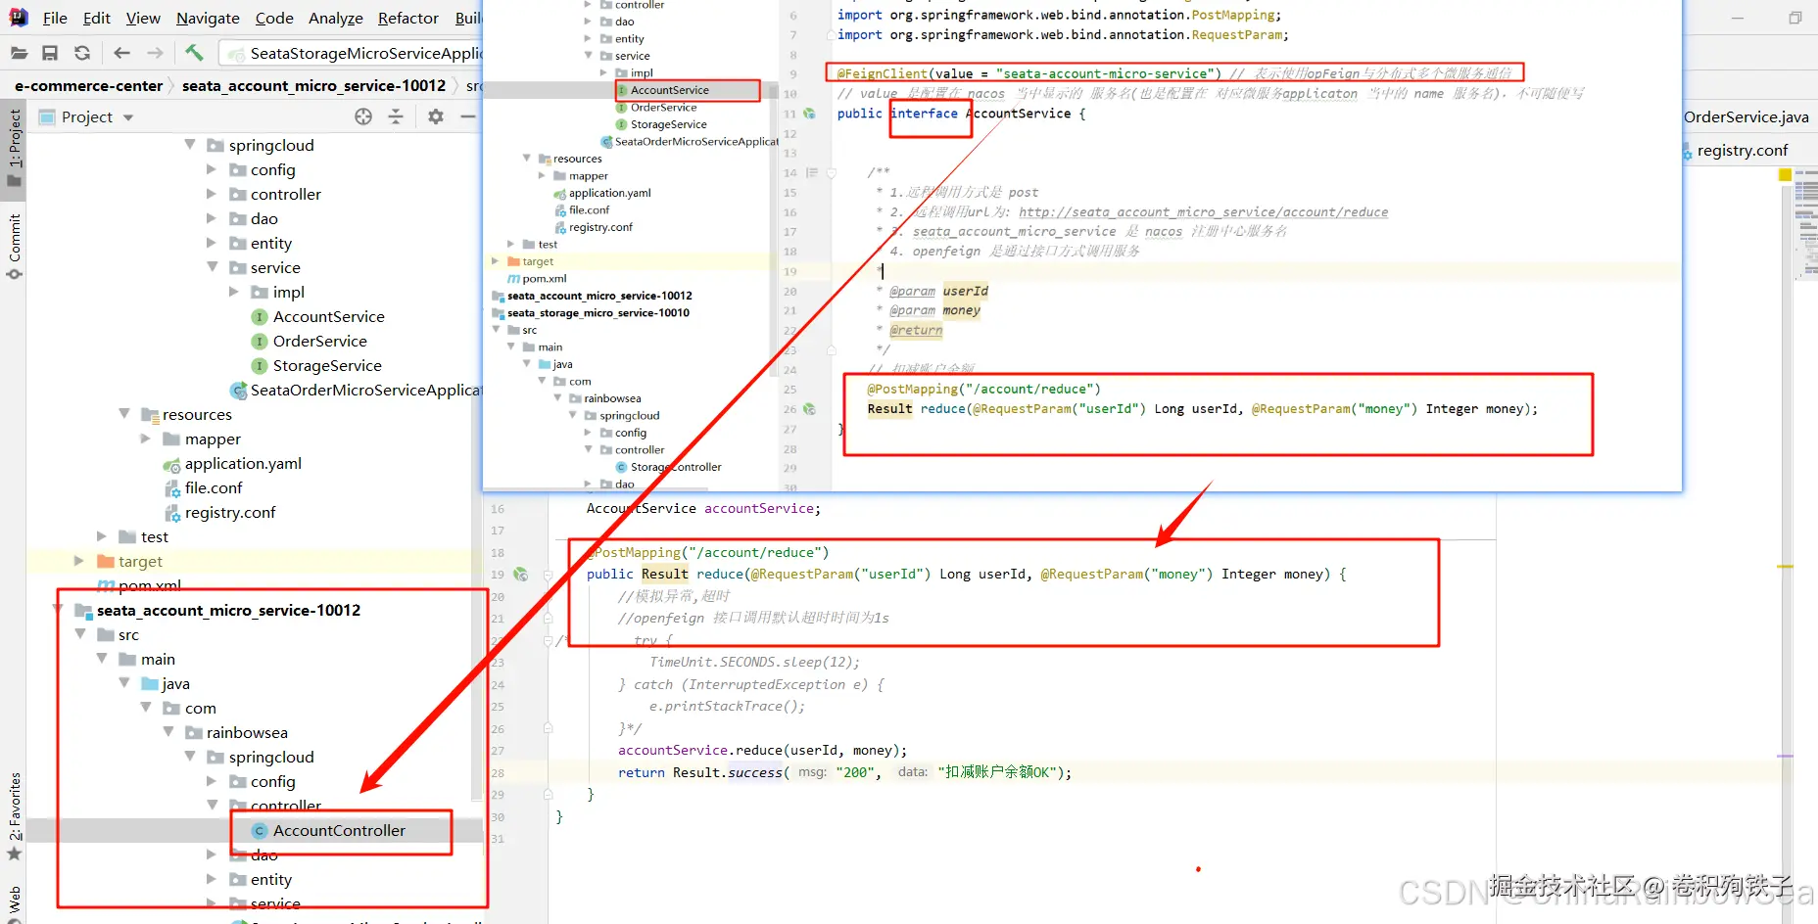Click the Collapse All icon in Project panel

396,117
